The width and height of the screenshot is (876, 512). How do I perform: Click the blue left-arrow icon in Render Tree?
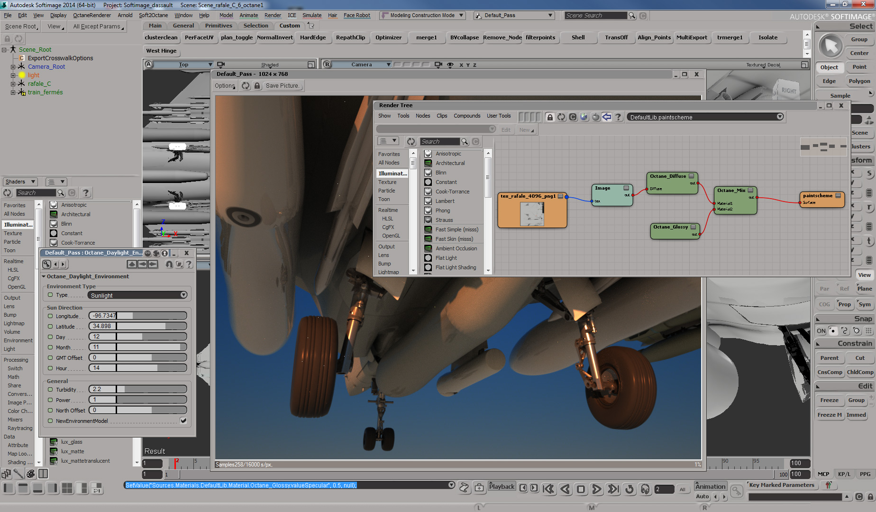coord(607,117)
